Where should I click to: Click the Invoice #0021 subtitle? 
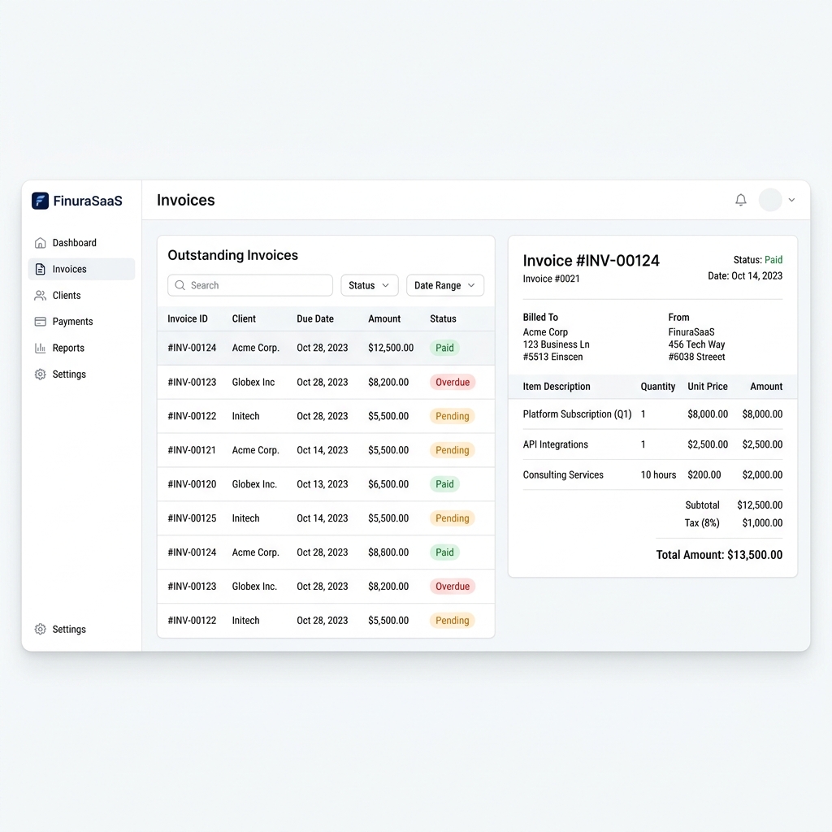[552, 279]
